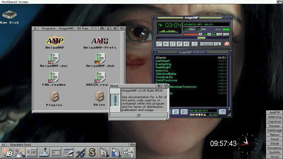The image size is (283, 159).
Task: Click mini eject button in playlist window
Action: (x=205, y=115)
